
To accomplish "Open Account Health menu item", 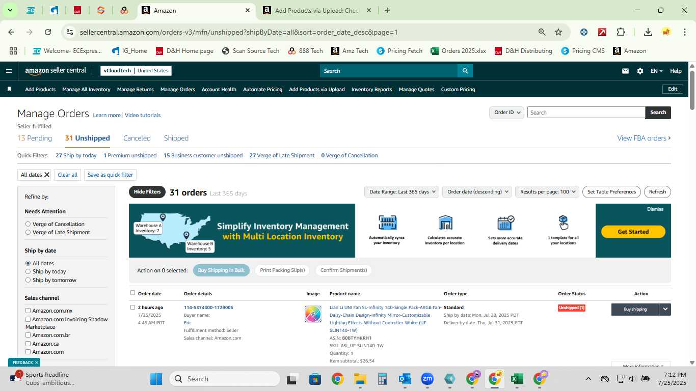I will (219, 89).
